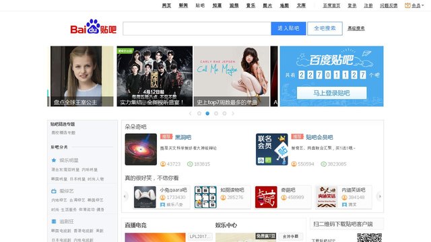Viewport: 431px width, 242px height.
Task: Click 内地明星 in the sidebar
Action: [90, 170]
